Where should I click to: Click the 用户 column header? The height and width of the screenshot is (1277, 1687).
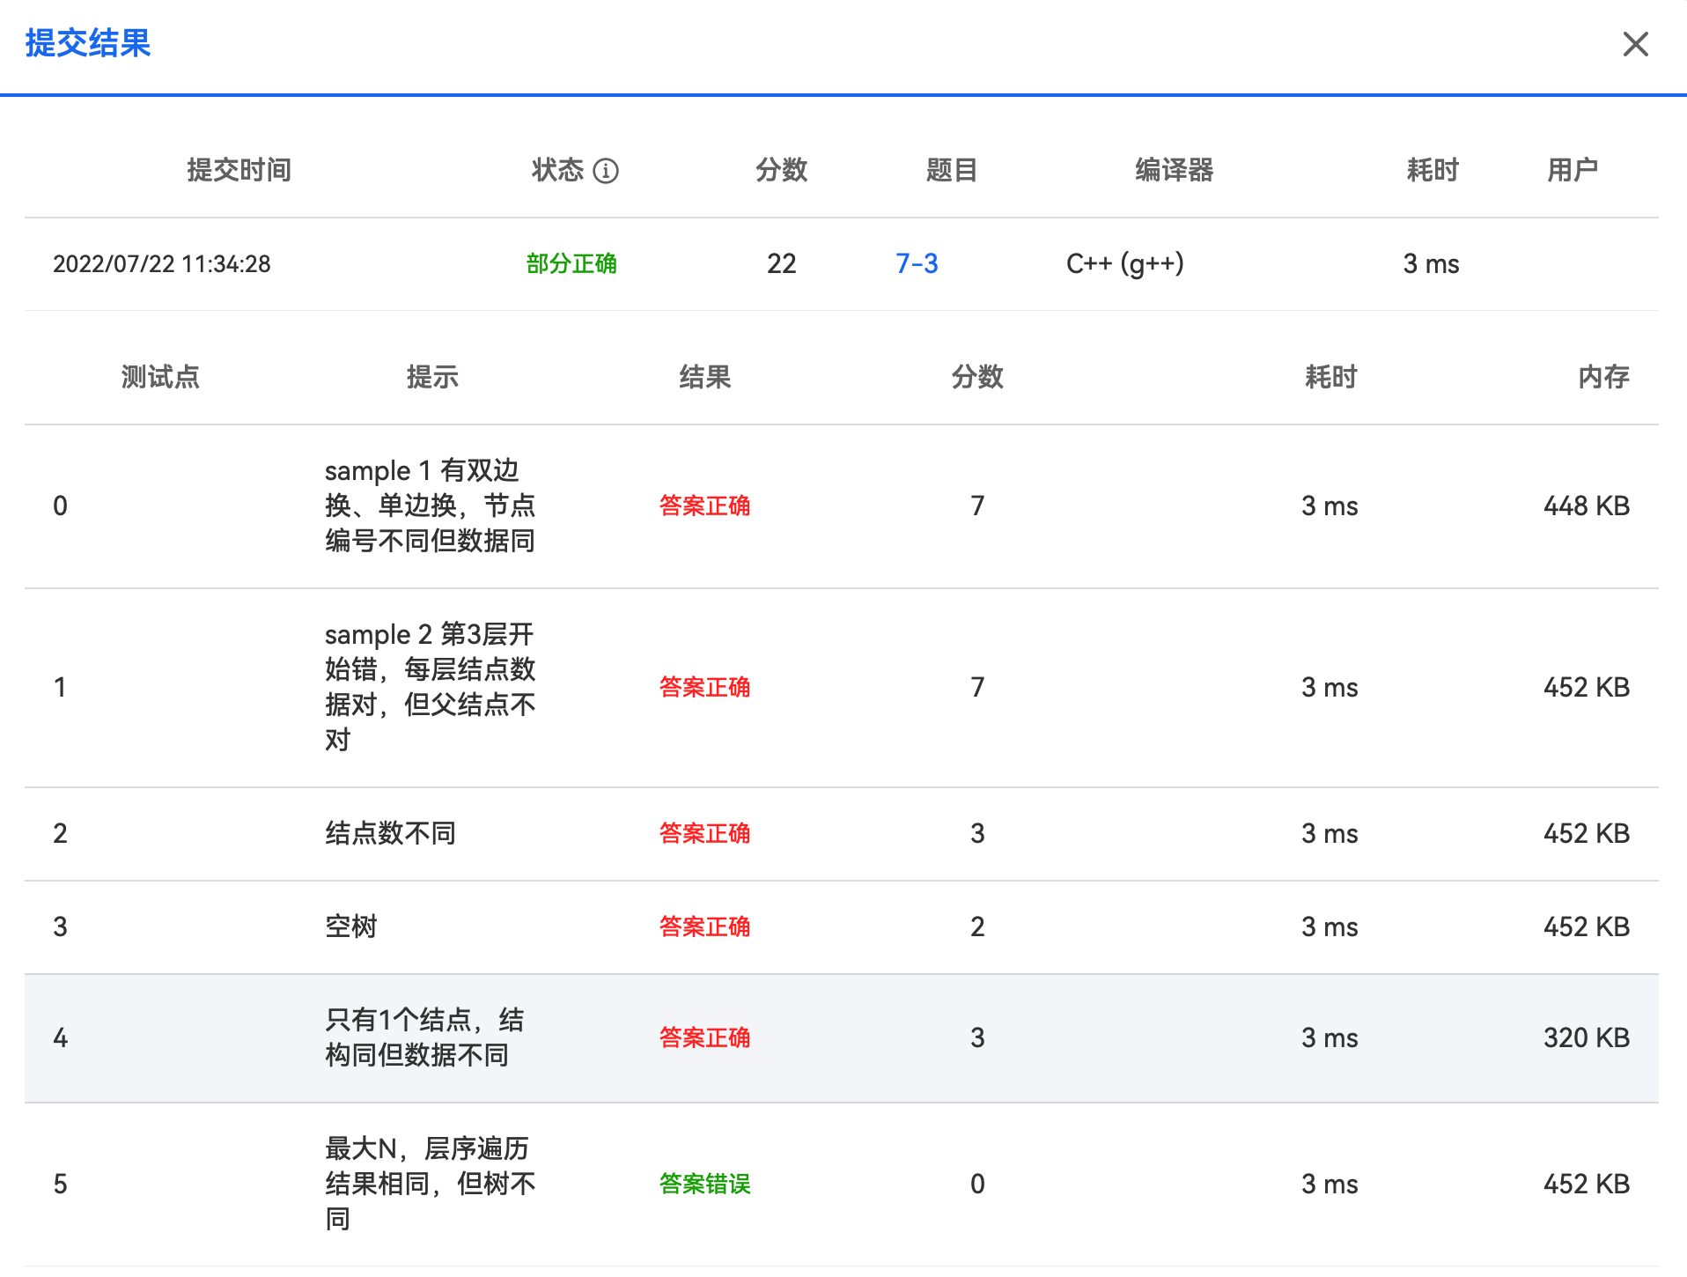pyautogui.click(x=1572, y=170)
